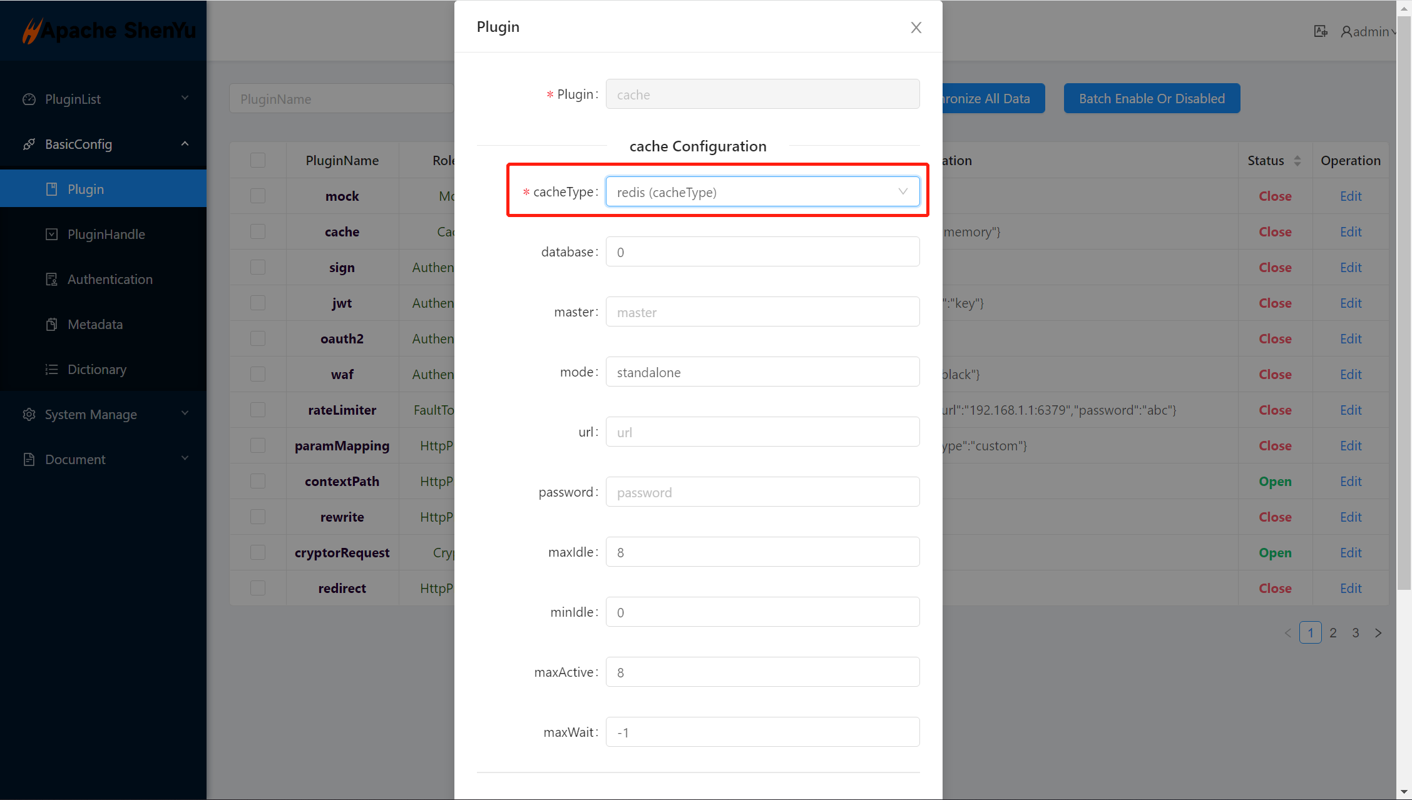
Task: Click Batch Enable Or Disabled button
Action: 1152,99
